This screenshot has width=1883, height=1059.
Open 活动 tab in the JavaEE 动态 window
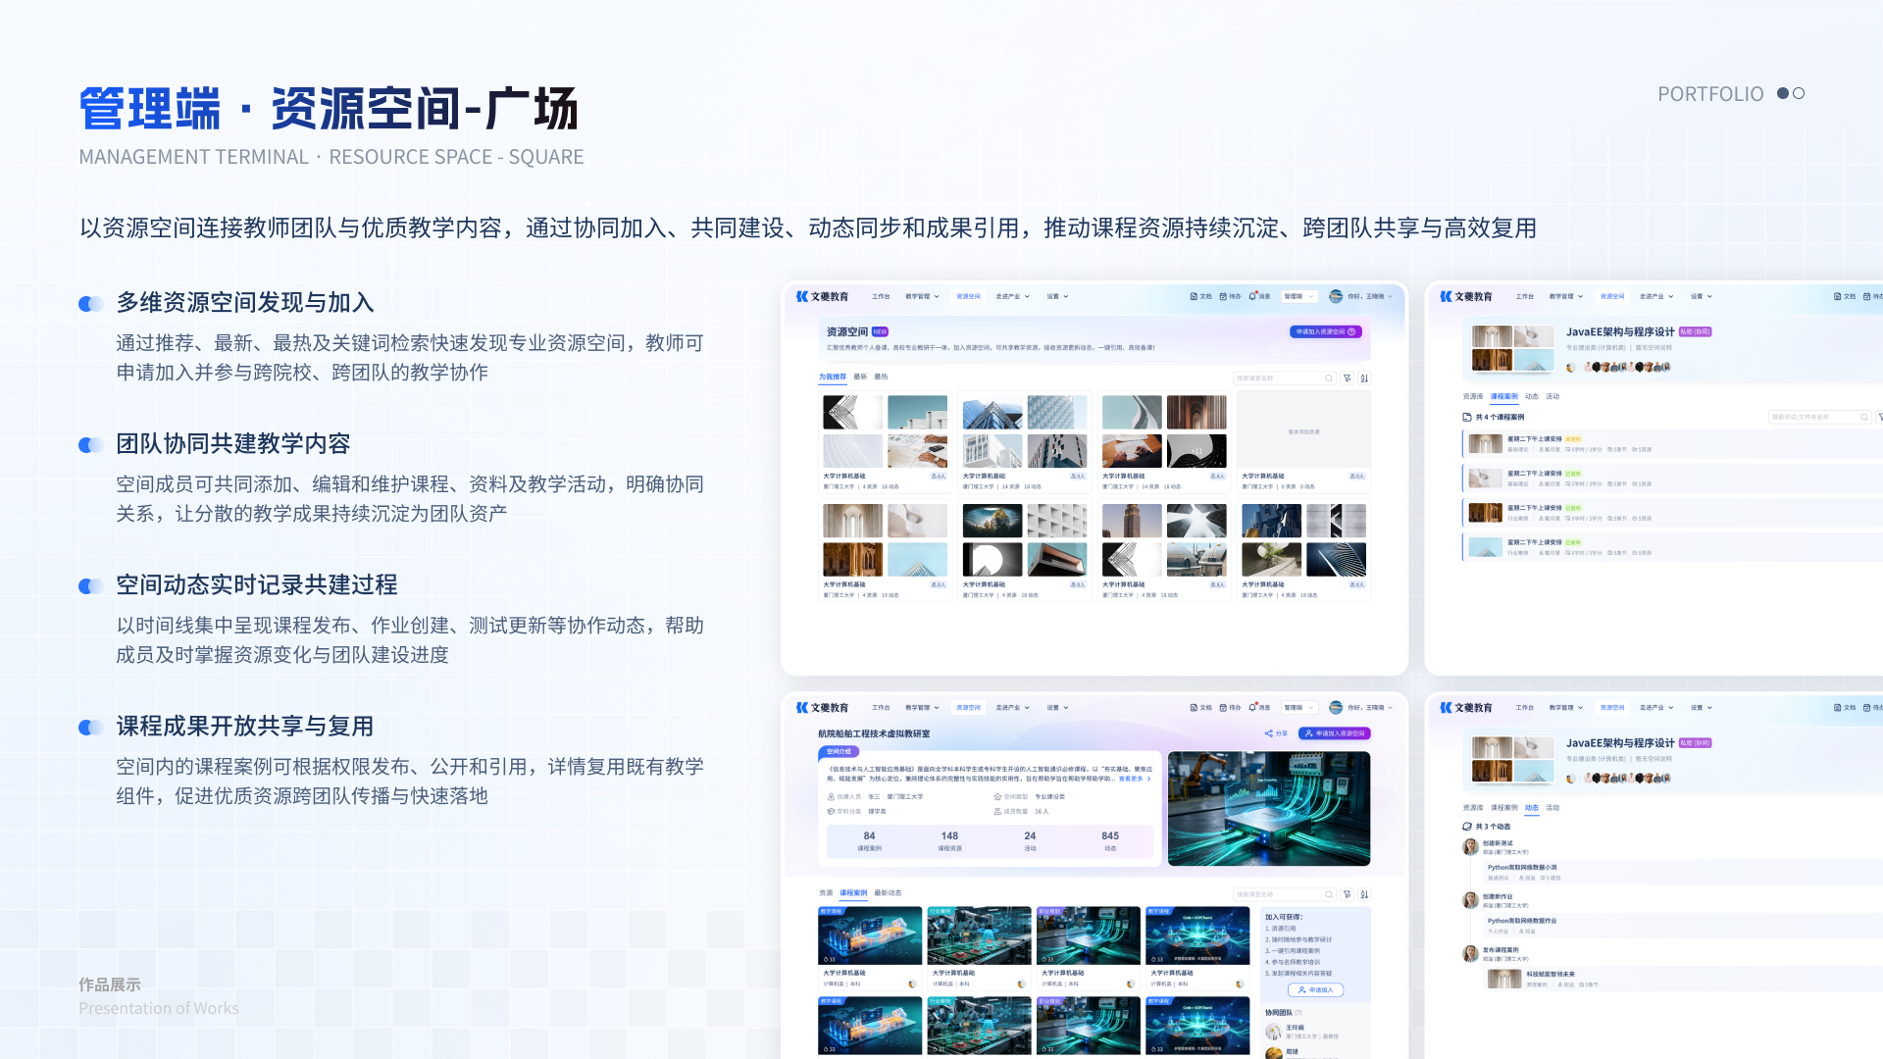click(1552, 808)
